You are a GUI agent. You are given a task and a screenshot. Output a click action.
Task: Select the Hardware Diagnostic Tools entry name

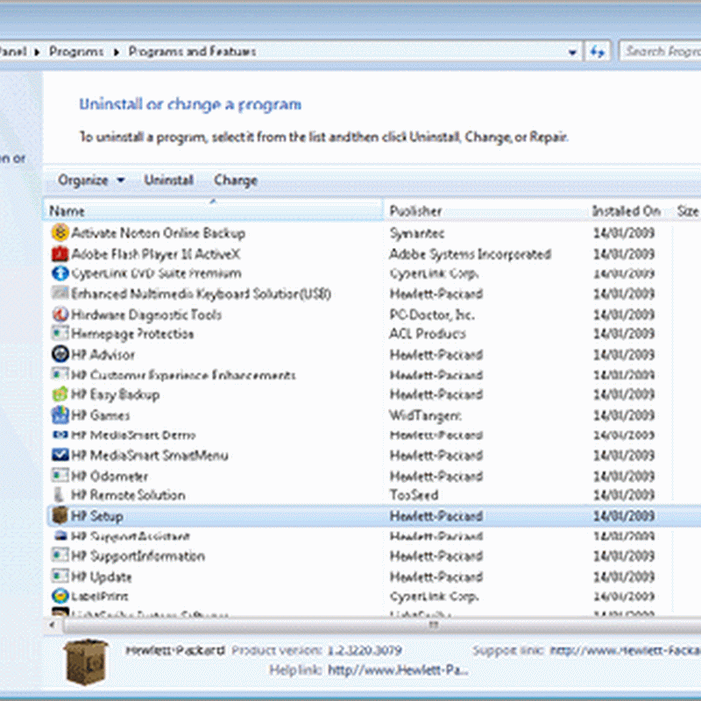[x=146, y=315]
